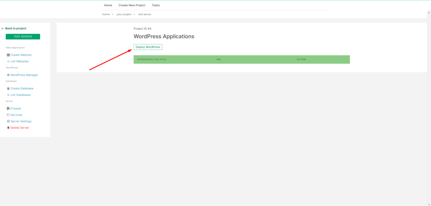Open Server Settings via the gear icon
The image size is (431, 206).
(x=8, y=121)
